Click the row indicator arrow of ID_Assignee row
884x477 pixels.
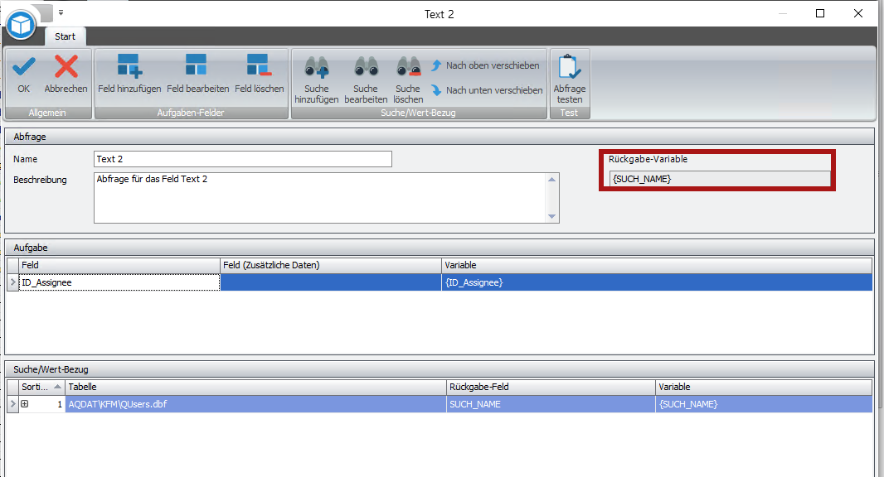pos(13,282)
